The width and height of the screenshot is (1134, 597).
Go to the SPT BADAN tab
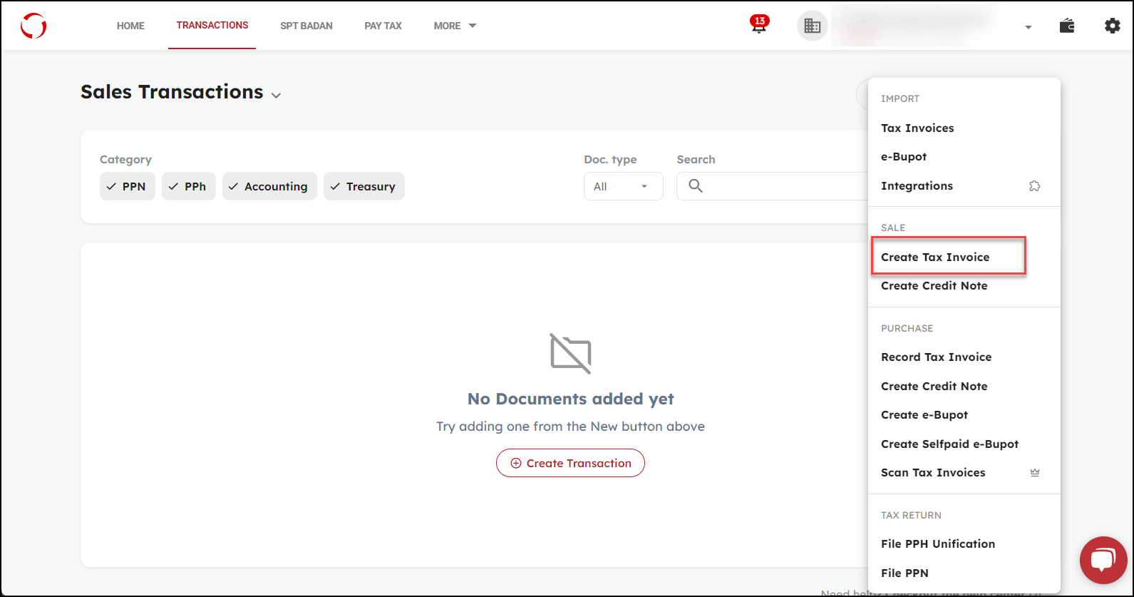(306, 26)
